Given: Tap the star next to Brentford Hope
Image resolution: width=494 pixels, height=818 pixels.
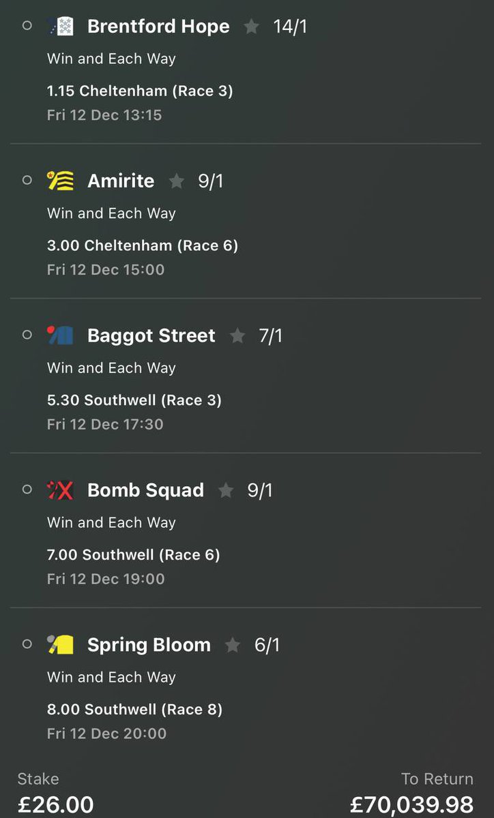Looking at the screenshot, I should pos(251,27).
